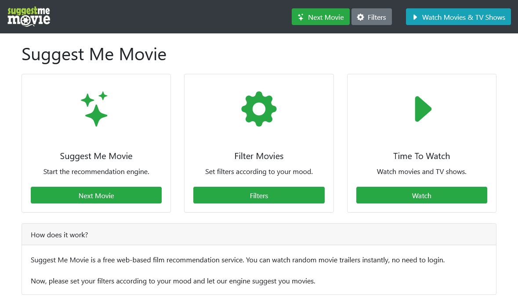
Task: Open Filters from the top navigation bar
Action: coord(372,17)
